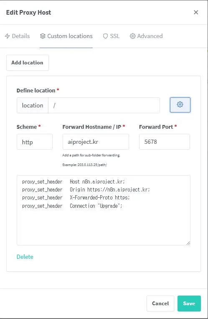Cancel editing the proxy host
Viewport: 208px width, 319px height.
160,304
